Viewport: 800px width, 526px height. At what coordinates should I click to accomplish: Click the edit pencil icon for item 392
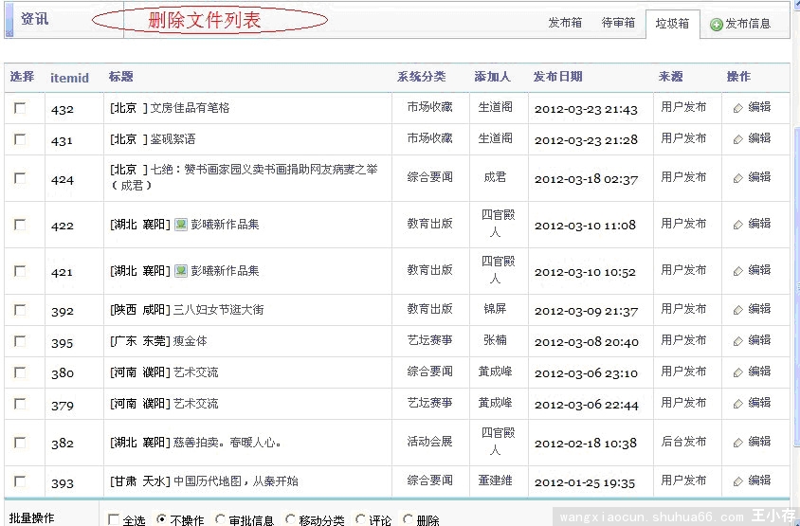[738, 309]
